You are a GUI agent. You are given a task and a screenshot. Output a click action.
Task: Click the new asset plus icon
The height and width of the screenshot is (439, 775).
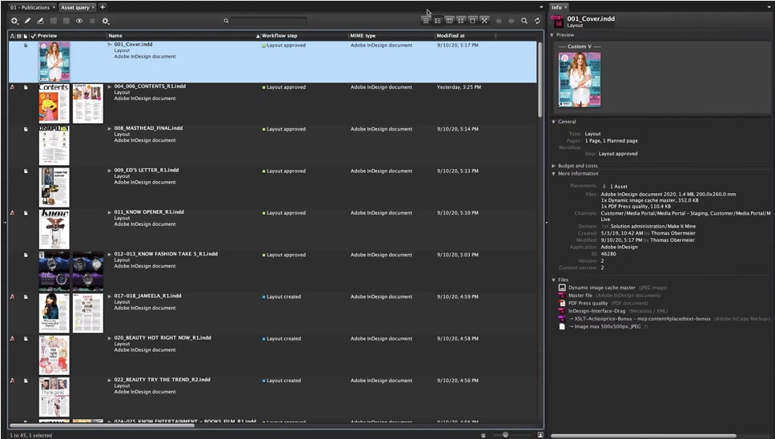14,21
